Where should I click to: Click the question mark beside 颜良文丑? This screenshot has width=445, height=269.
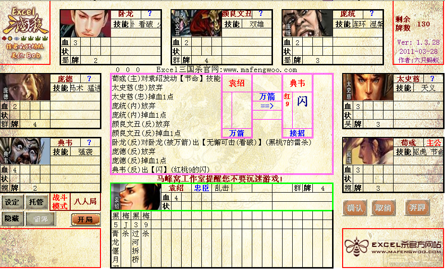coord(260,13)
